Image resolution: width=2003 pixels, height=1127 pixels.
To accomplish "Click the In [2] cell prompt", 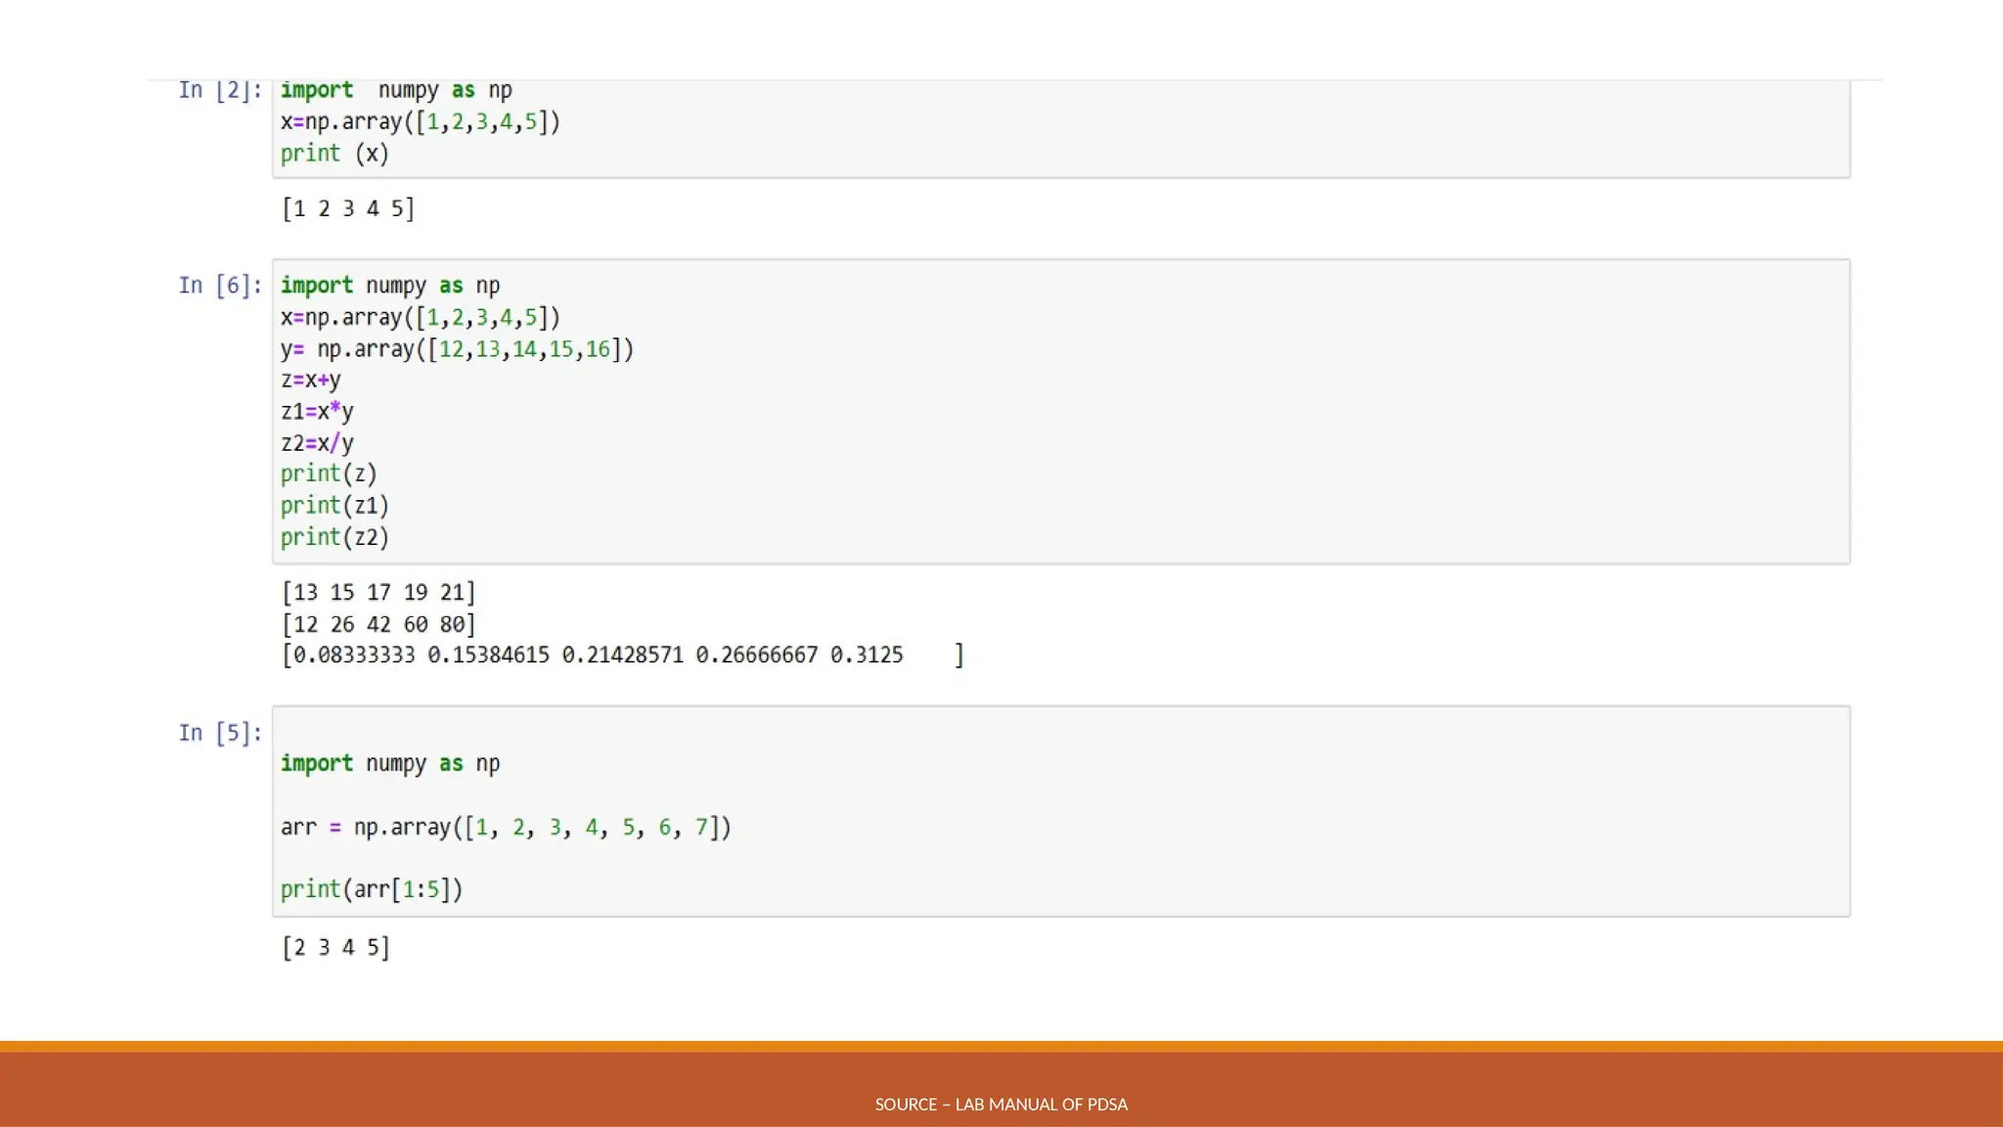I will [220, 91].
